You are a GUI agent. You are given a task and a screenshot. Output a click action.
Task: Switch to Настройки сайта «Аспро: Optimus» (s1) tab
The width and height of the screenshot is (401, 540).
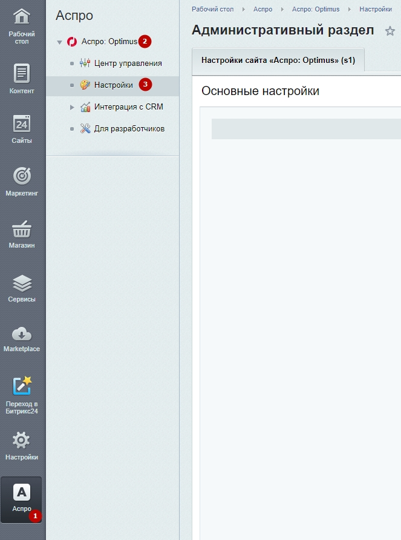278,61
